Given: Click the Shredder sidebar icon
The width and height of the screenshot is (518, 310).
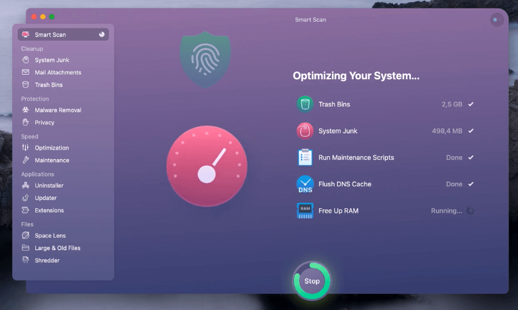Looking at the screenshot, I should [x=25, y=260].
